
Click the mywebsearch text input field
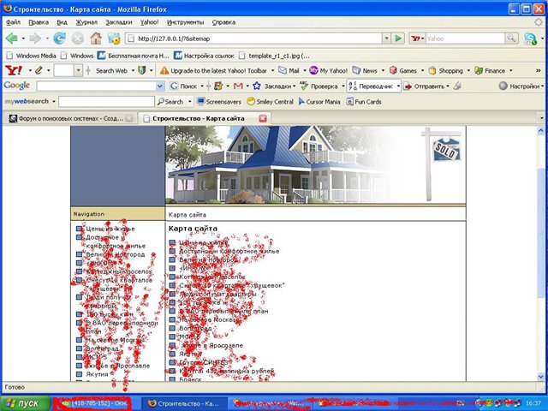click(x=106, y=102)
